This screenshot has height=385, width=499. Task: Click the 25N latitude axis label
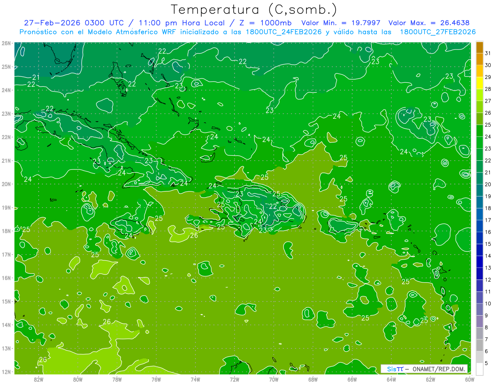(6, 66)
